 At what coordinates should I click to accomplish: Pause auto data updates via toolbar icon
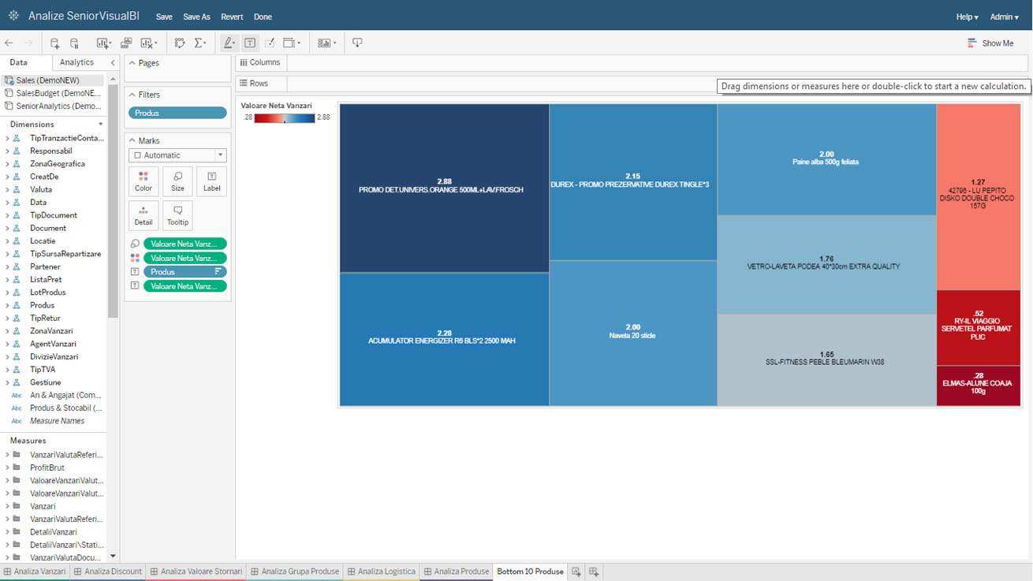[x=75, y=43]
